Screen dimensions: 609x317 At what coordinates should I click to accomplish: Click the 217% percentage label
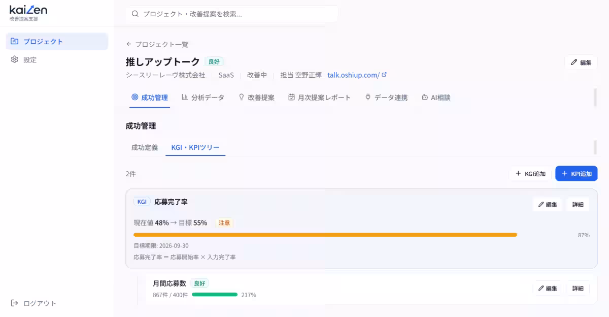tap(249, 295)
